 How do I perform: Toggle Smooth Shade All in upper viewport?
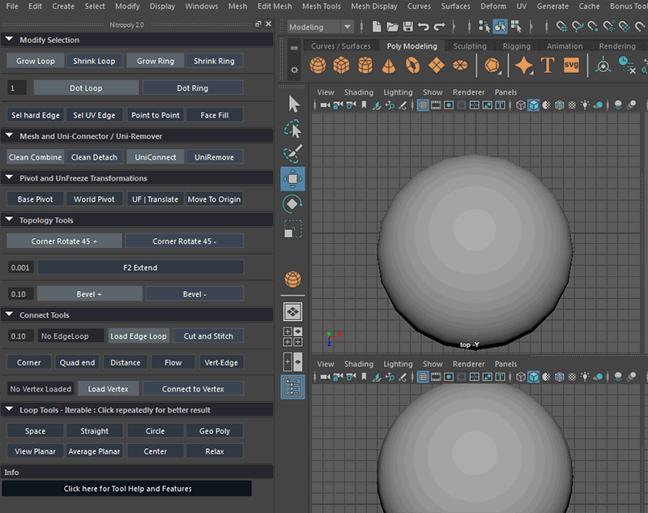click(534, 105)
